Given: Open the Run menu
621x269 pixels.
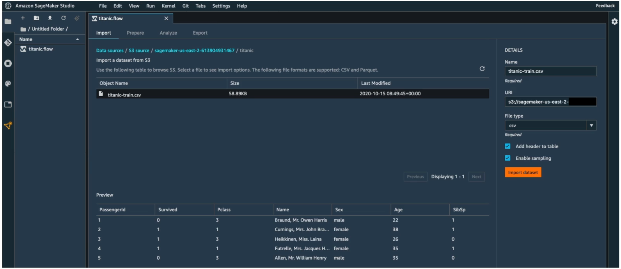Looking at the screenshot, I should (x=150, y=6).
